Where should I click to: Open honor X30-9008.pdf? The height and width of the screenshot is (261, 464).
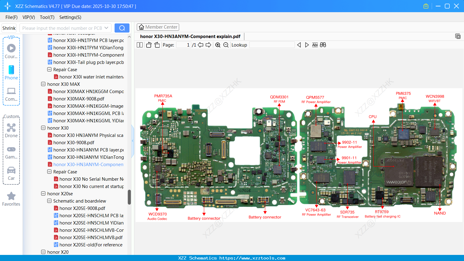click(x=74, y=142)
